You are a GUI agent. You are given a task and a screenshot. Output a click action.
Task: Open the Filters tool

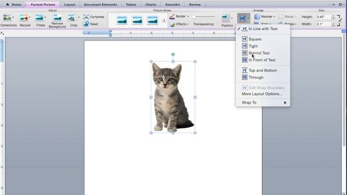(x=40, y=17)
